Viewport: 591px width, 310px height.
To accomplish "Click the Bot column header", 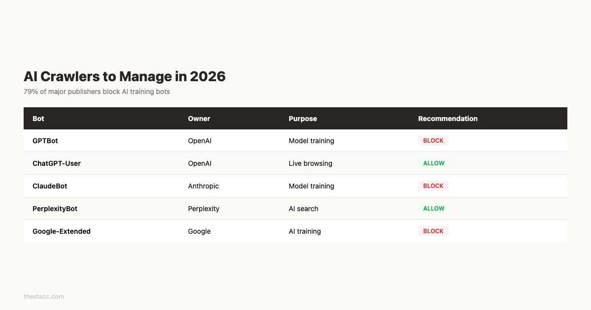I will coord(38,119).
